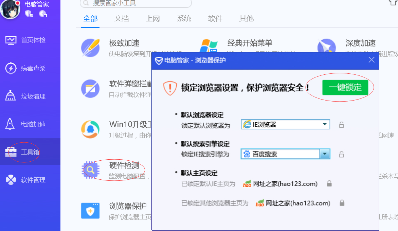398x231 pixels.
Task: Open 软件管理 clover icon in sidebar
Action: [11, 180]
